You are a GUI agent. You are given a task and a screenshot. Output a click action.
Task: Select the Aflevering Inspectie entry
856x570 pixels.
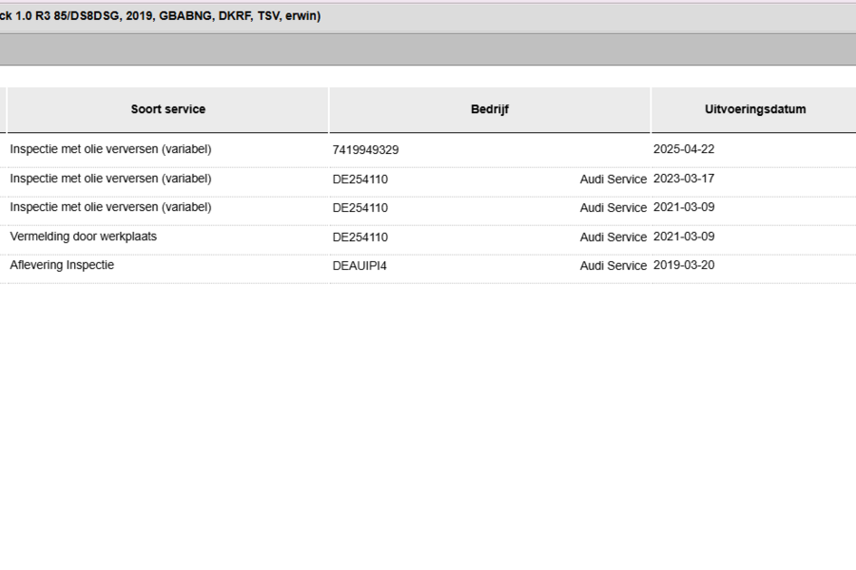[62, 265]
